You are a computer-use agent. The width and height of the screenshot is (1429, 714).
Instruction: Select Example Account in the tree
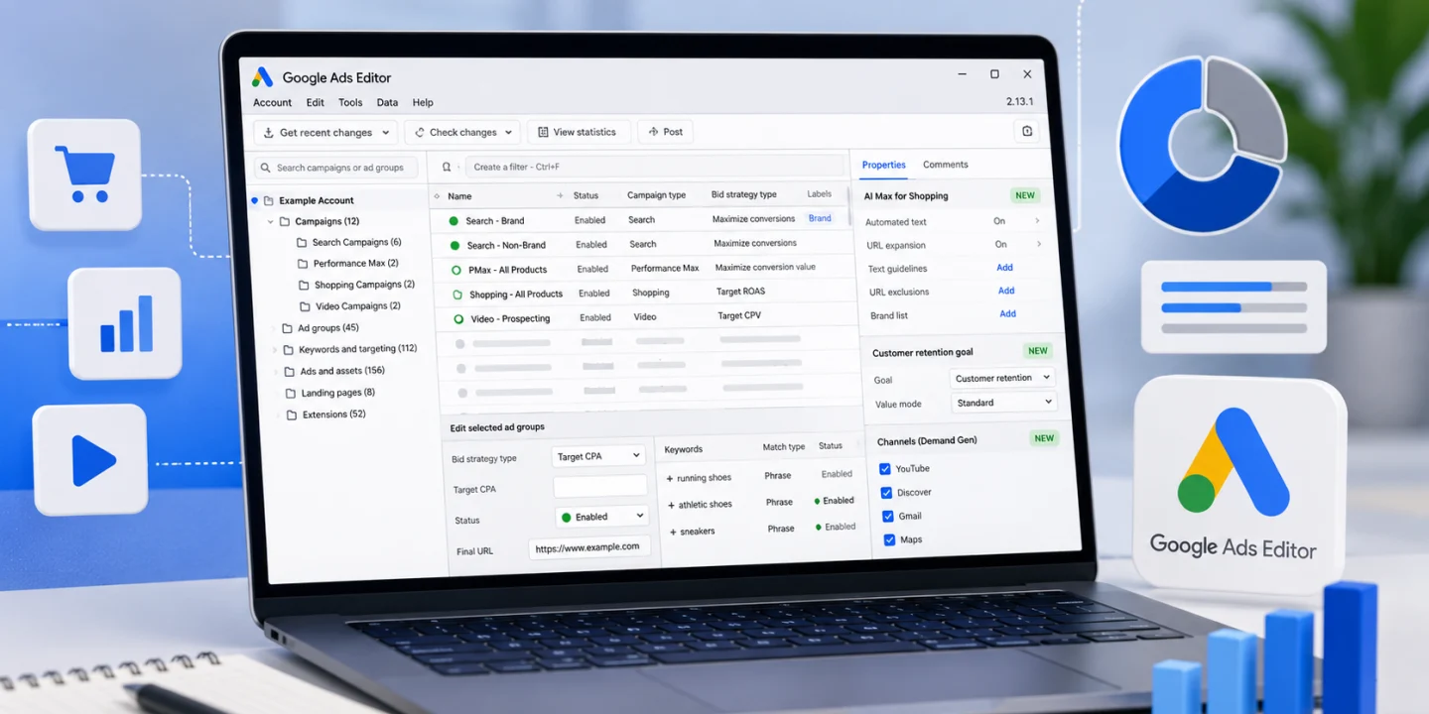pyautogui.click(x=316, y=200)
